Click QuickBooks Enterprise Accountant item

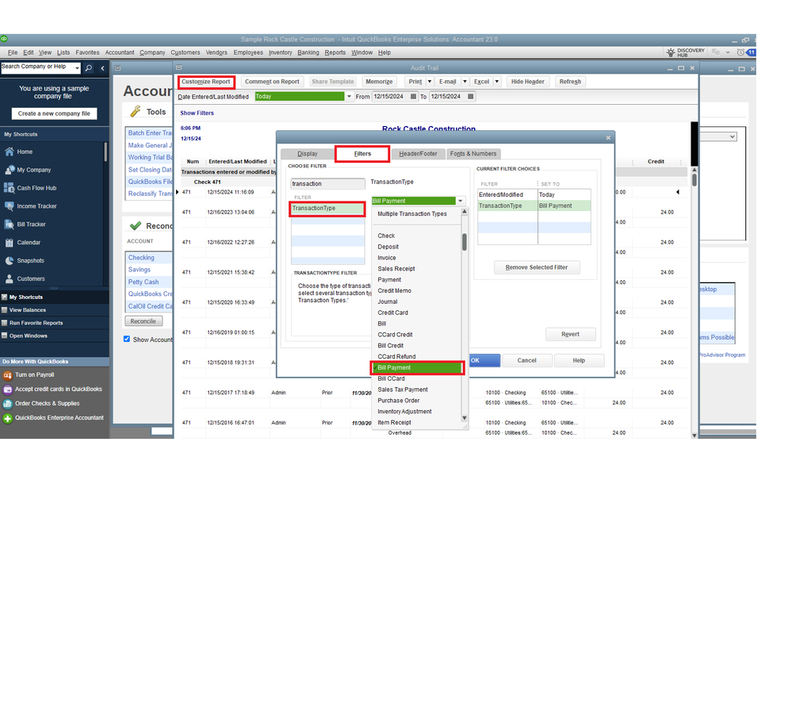(x=59, y=417)
